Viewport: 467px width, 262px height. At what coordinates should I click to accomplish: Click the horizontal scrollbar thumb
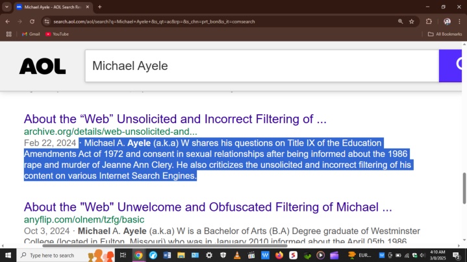(x=165, y=246)
